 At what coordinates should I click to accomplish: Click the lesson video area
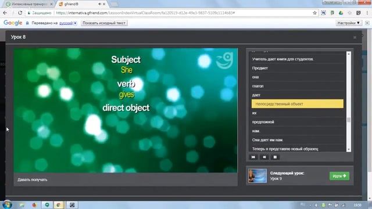click(126, 110)
